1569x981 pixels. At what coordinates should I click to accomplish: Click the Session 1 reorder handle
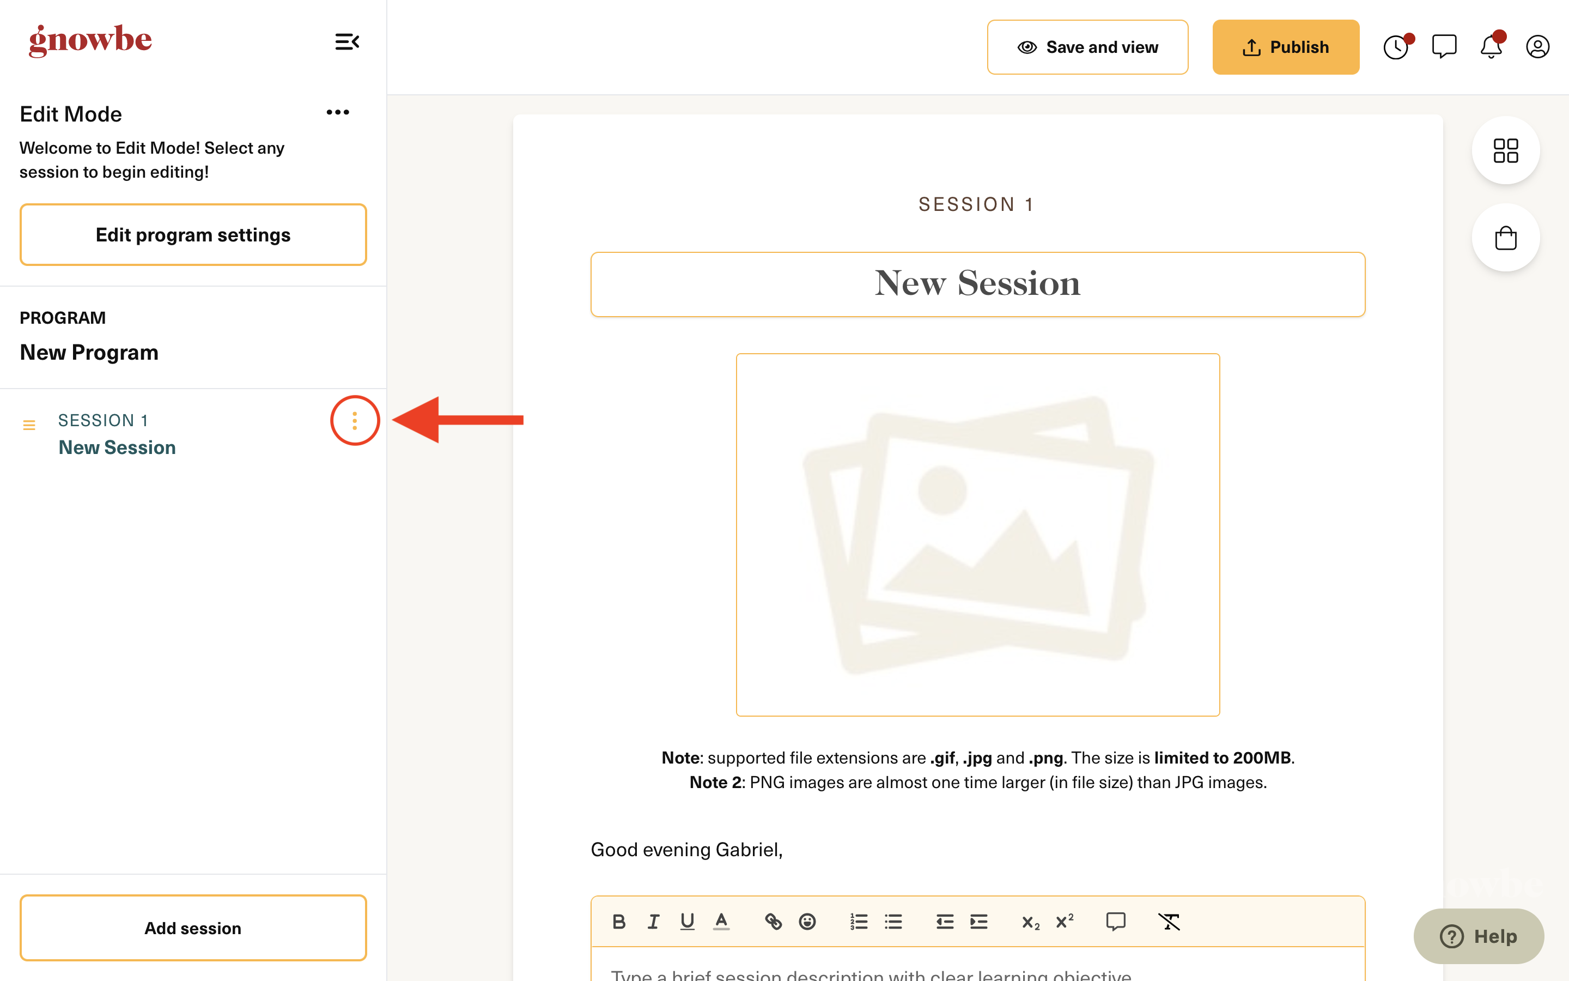(x=29, y=425)
